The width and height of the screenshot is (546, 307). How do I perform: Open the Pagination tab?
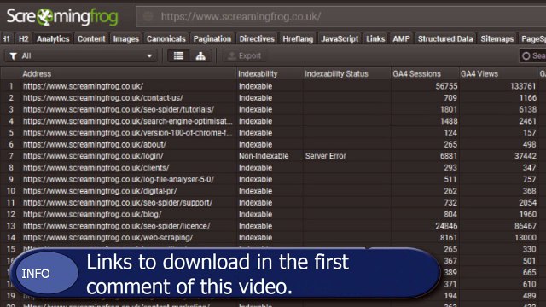pos(212,38)
